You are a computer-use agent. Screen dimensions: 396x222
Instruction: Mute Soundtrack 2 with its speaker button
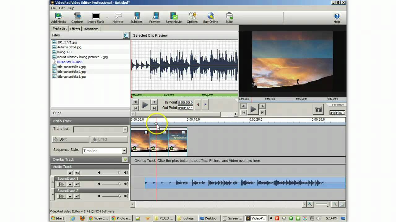(77, 196)
